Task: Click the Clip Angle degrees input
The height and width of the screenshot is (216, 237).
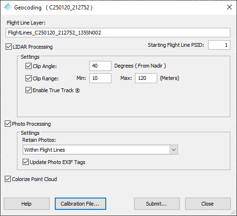Action: coord(100,66)
